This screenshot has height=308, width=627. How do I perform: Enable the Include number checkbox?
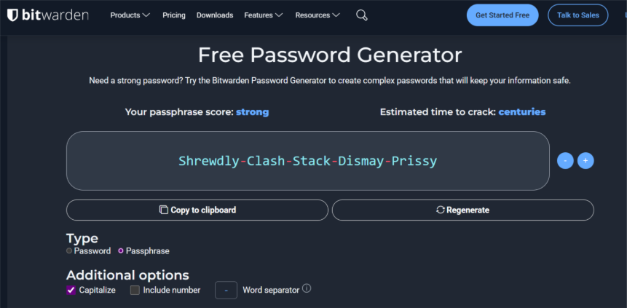(135, 290)
